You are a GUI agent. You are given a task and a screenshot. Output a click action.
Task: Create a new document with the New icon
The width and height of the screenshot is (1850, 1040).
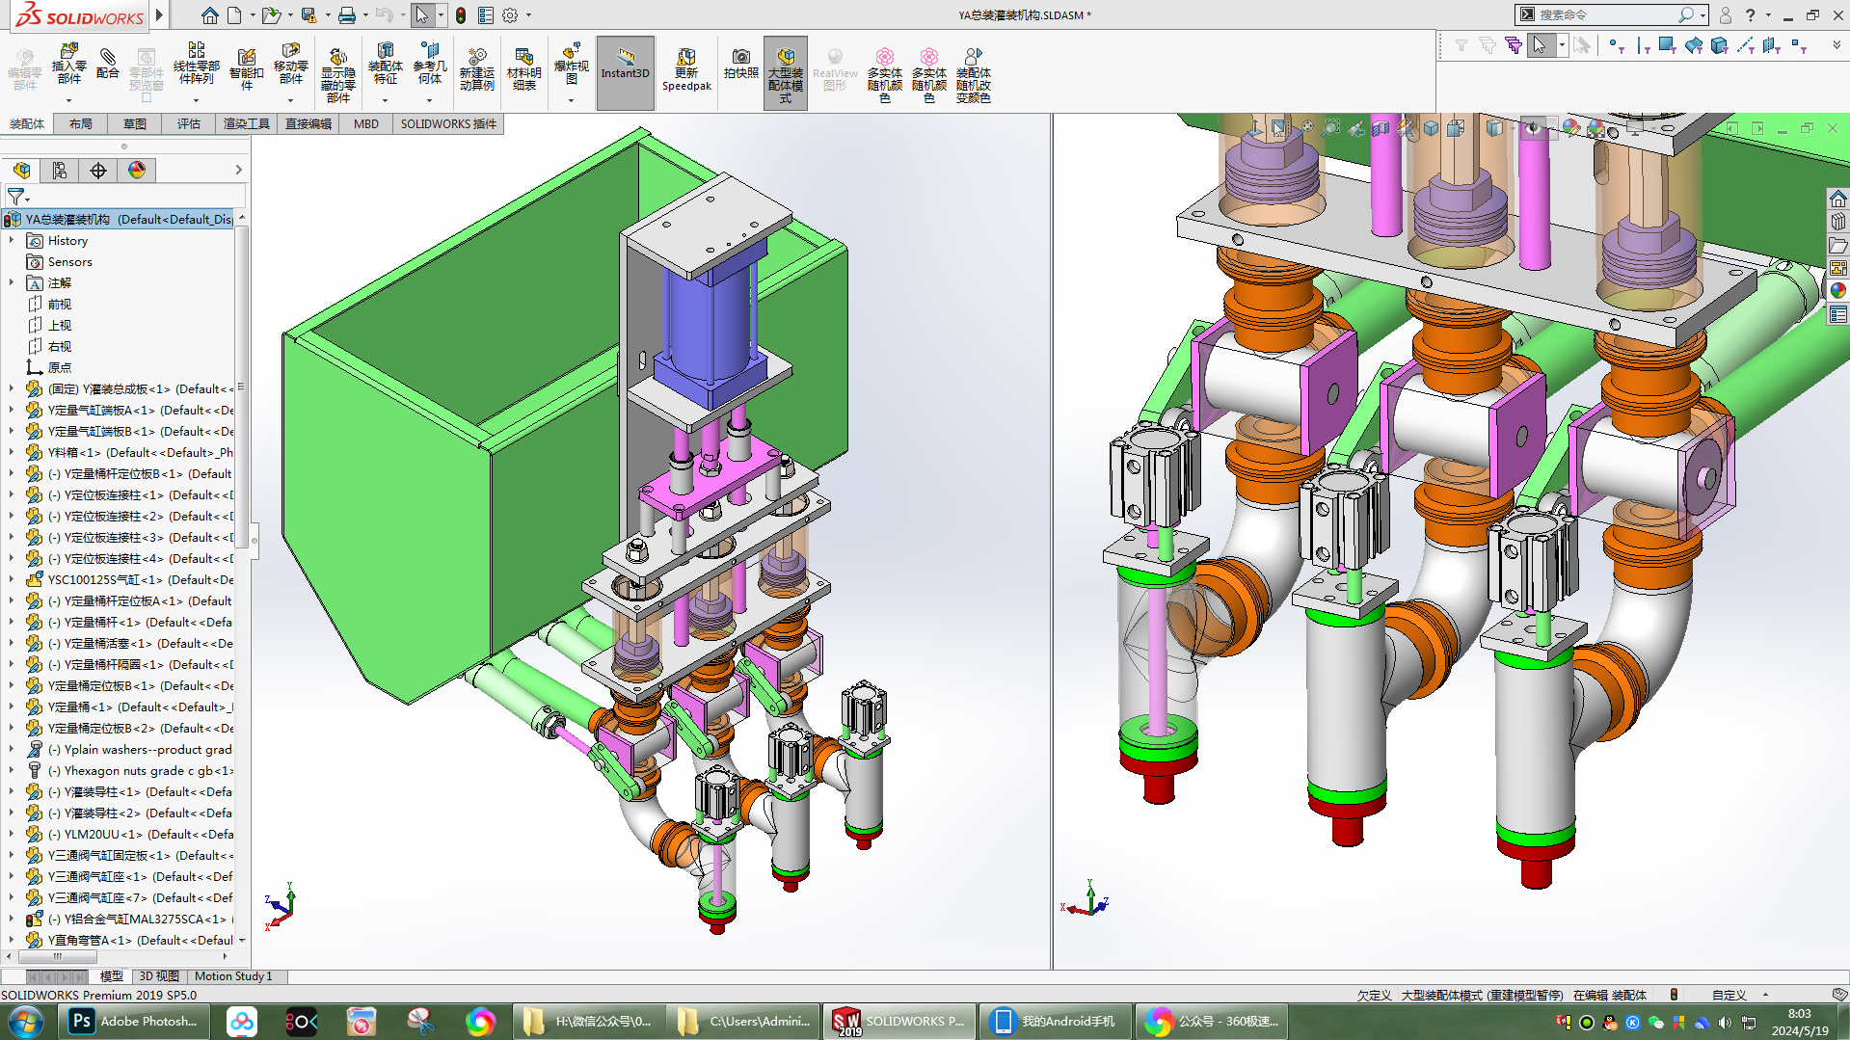(x=234, y=15)
